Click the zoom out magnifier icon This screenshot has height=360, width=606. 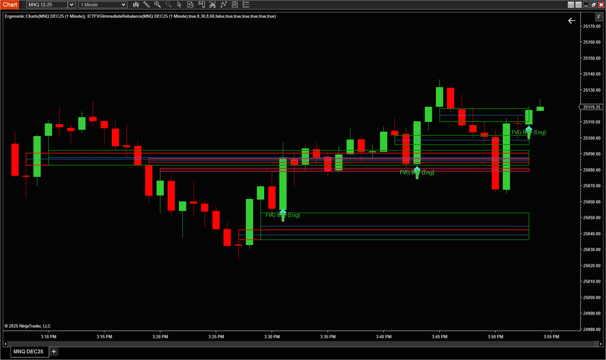169,5
